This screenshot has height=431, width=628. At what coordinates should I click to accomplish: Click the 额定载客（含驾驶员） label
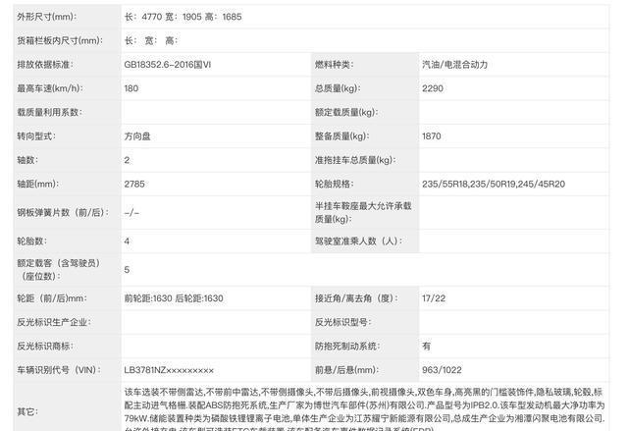[x=61, y=263]
